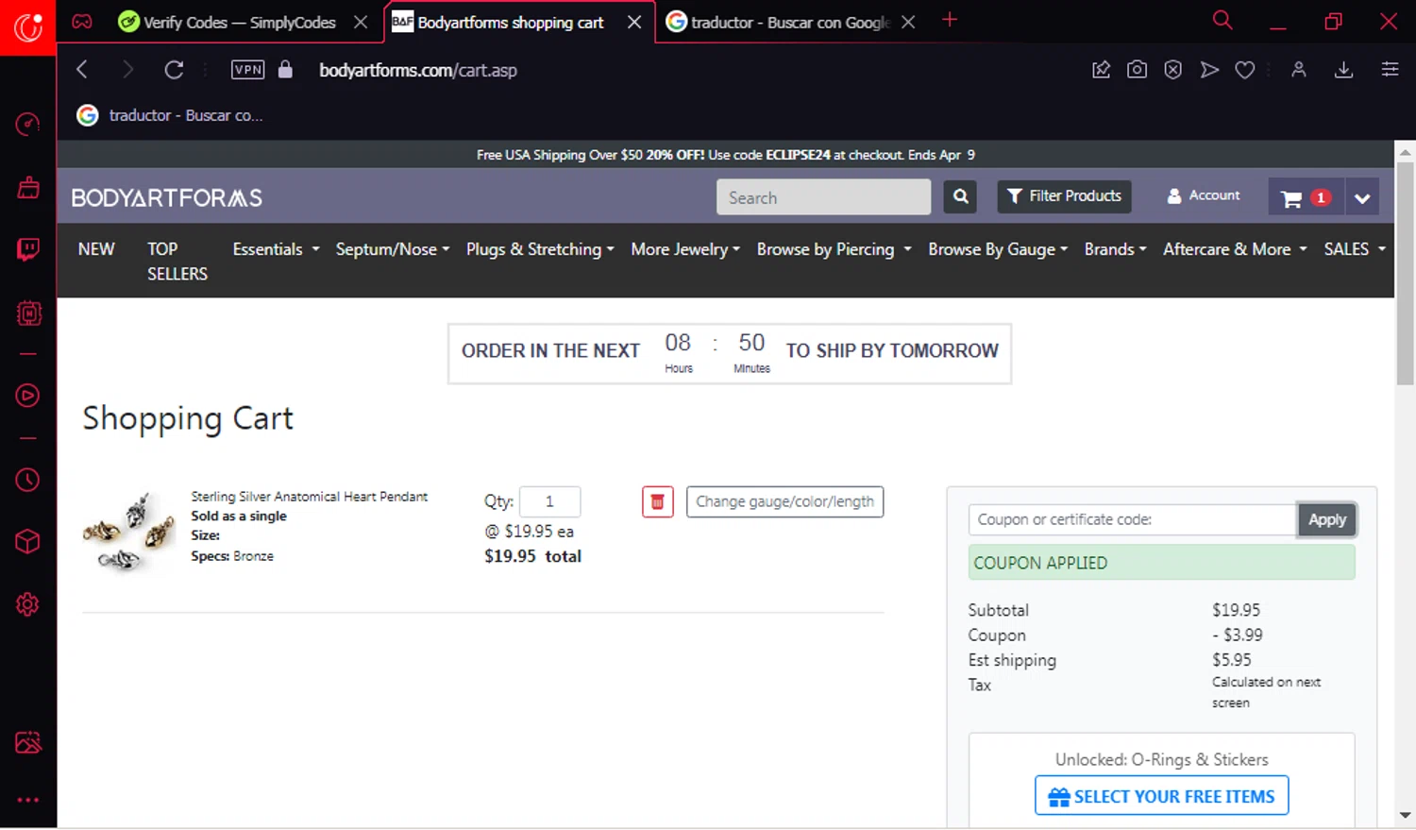Open Easy Setup sliders icon
The image size is (1416, 830).
1390,69
